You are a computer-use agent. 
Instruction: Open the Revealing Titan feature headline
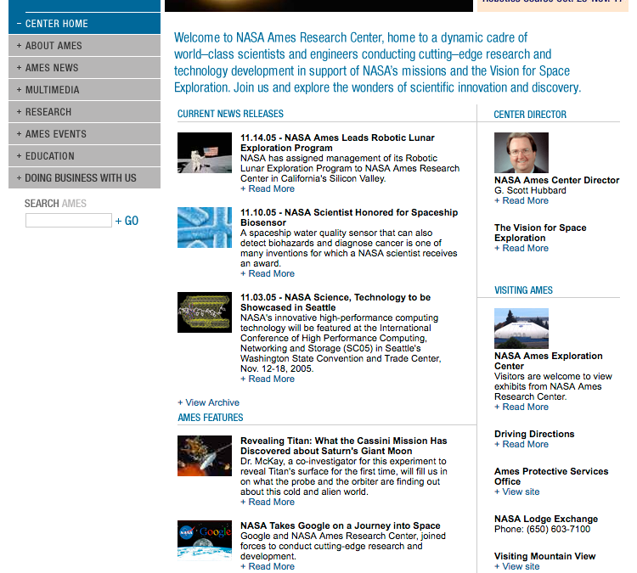(x=344, y=446)
